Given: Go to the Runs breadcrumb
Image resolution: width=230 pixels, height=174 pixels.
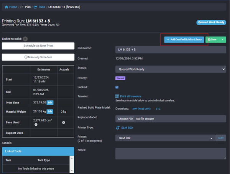Looking at the screenshot, I should (x=42, y=7).
